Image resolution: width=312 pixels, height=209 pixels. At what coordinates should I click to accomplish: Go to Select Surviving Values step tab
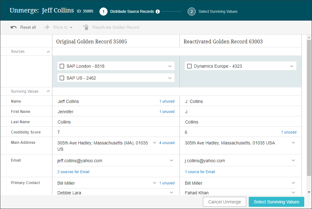click(x=218, y=12)
